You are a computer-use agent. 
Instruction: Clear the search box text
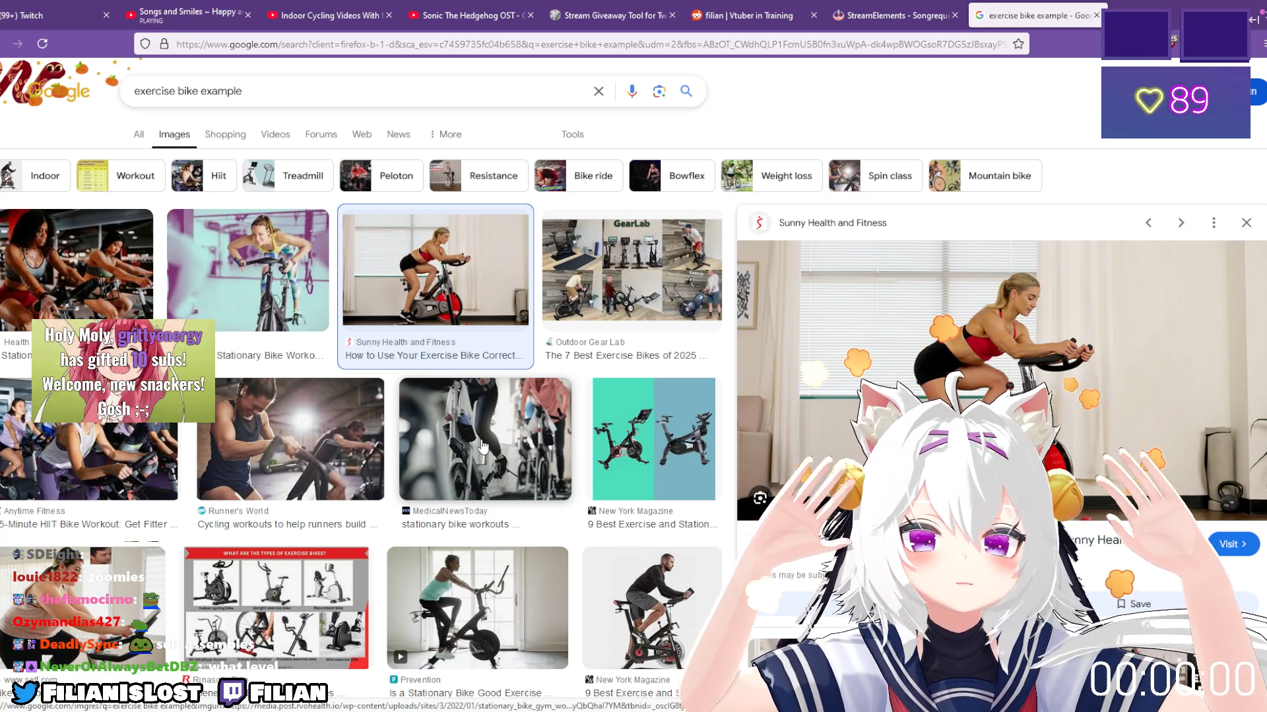[599, 91]
